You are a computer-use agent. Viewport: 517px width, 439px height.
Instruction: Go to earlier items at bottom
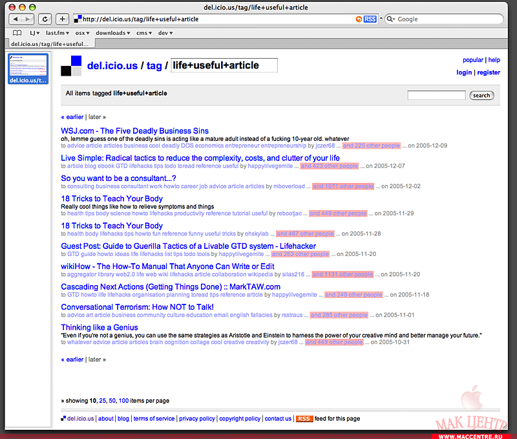pyautogui.click(x=72, y=359)
